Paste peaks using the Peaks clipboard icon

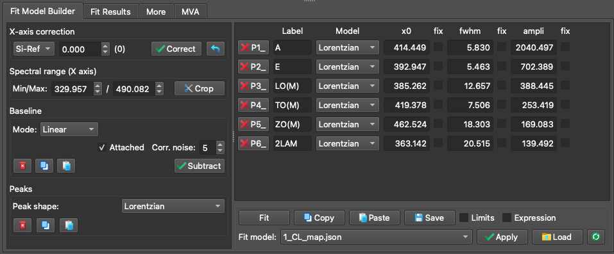pyautogui.click(x=69, y=225)
